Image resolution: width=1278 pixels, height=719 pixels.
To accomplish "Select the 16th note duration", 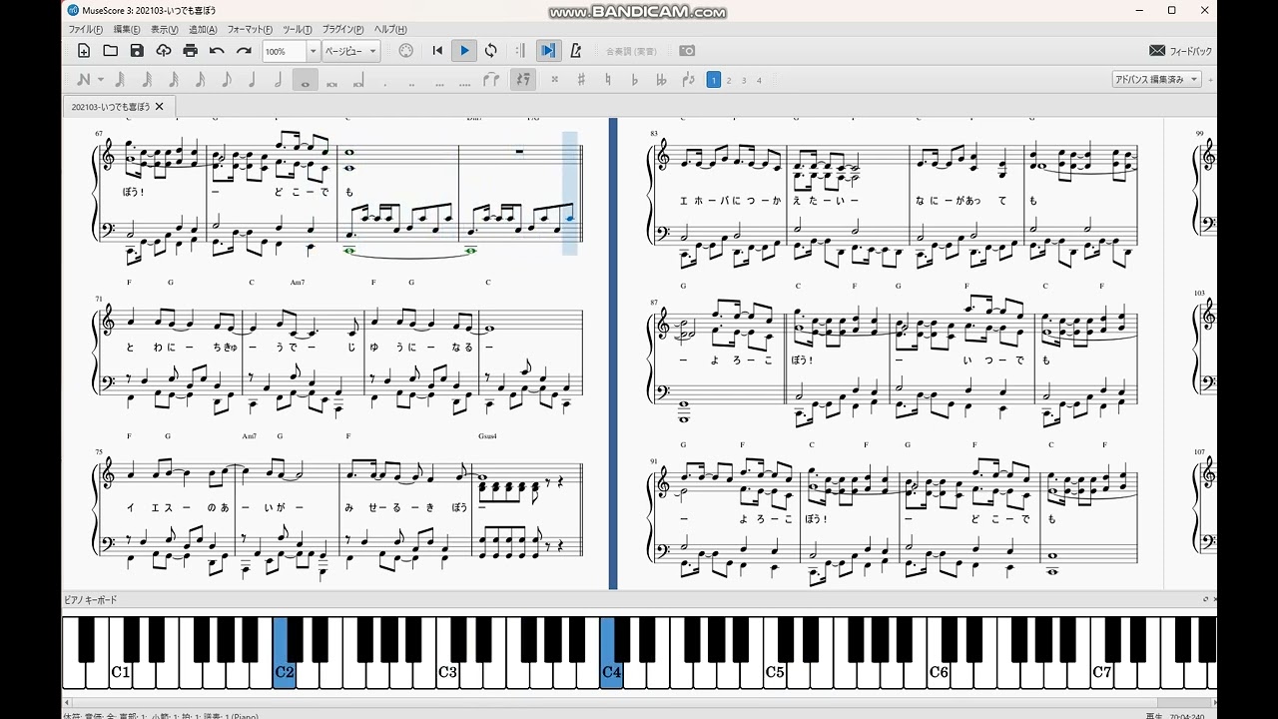I will [200, 80].
